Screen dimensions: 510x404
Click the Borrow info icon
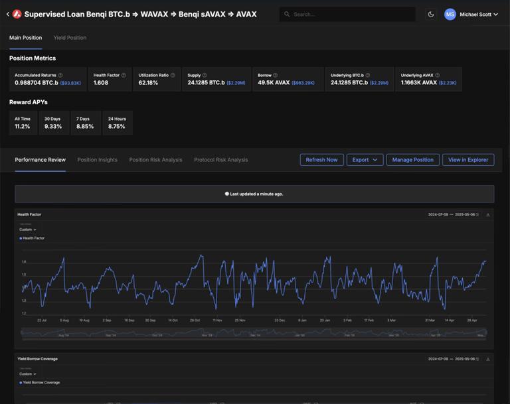[276, 76]
